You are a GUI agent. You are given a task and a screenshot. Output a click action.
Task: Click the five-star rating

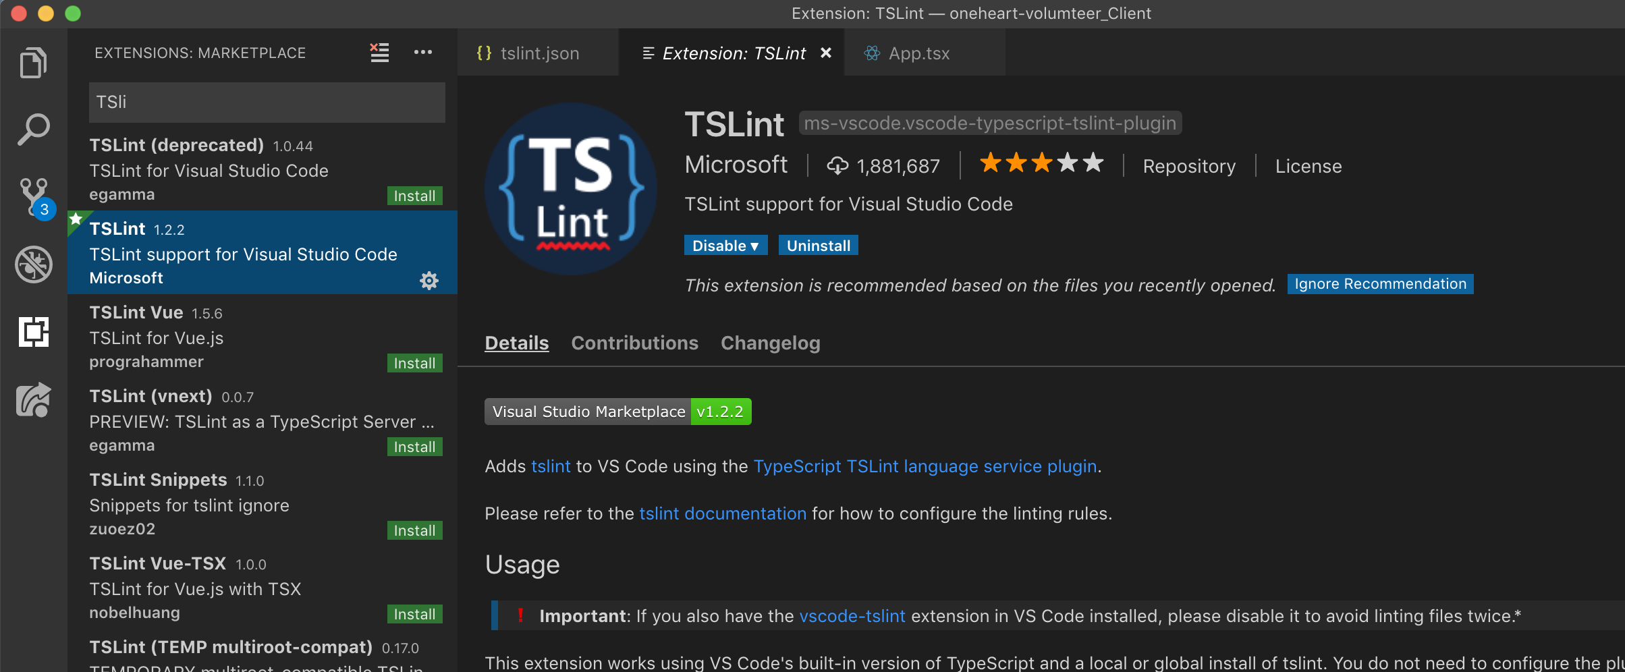[x=1042, y=163]
